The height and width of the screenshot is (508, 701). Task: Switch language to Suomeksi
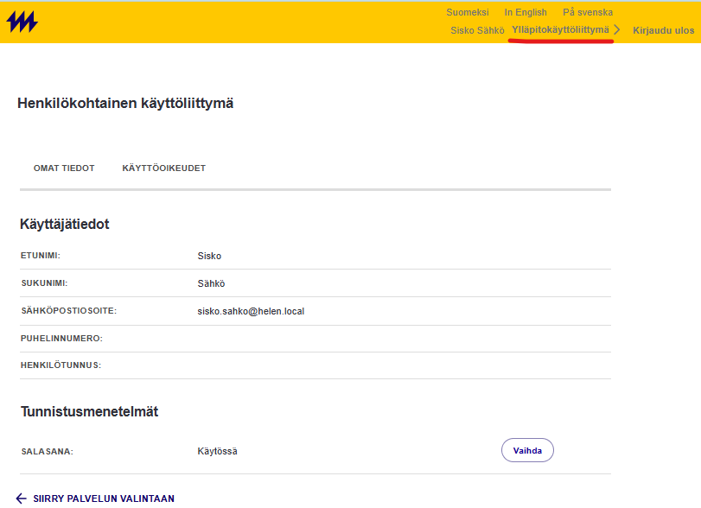[467, 12]
